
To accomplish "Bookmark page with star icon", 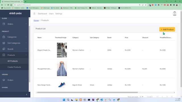I will pyautogui.click(x=146, y=5).
